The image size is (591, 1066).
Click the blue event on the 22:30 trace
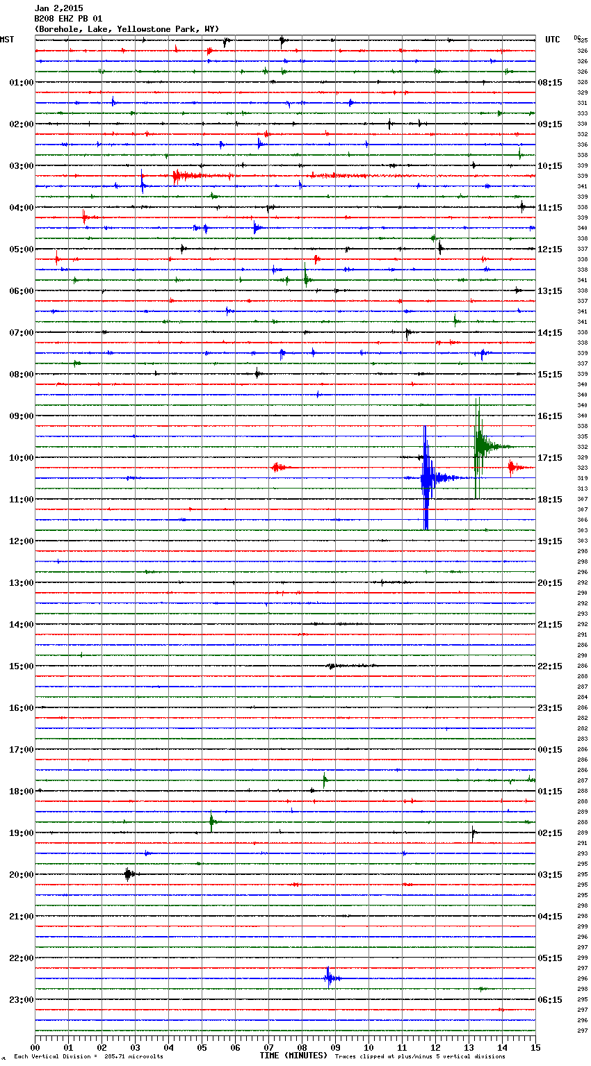[330, 978]
